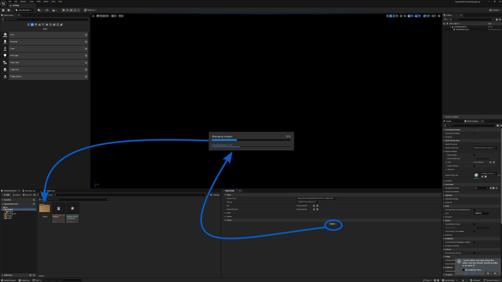Click the maximize viewport layout icon

click(439, 16)
